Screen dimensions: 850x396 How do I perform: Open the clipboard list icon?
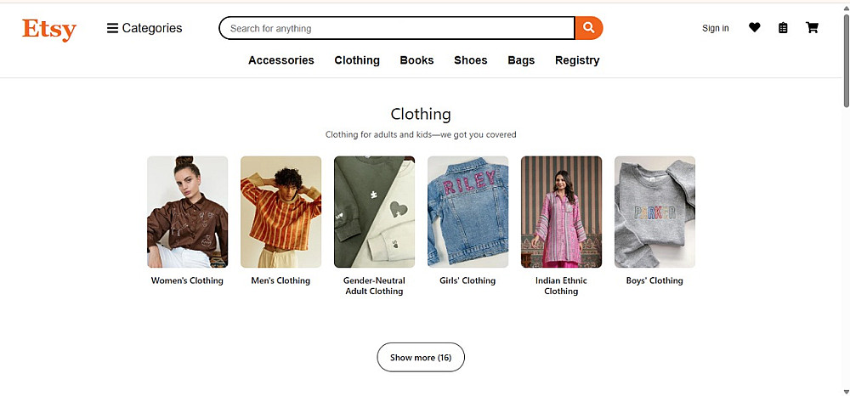point(783,28)
